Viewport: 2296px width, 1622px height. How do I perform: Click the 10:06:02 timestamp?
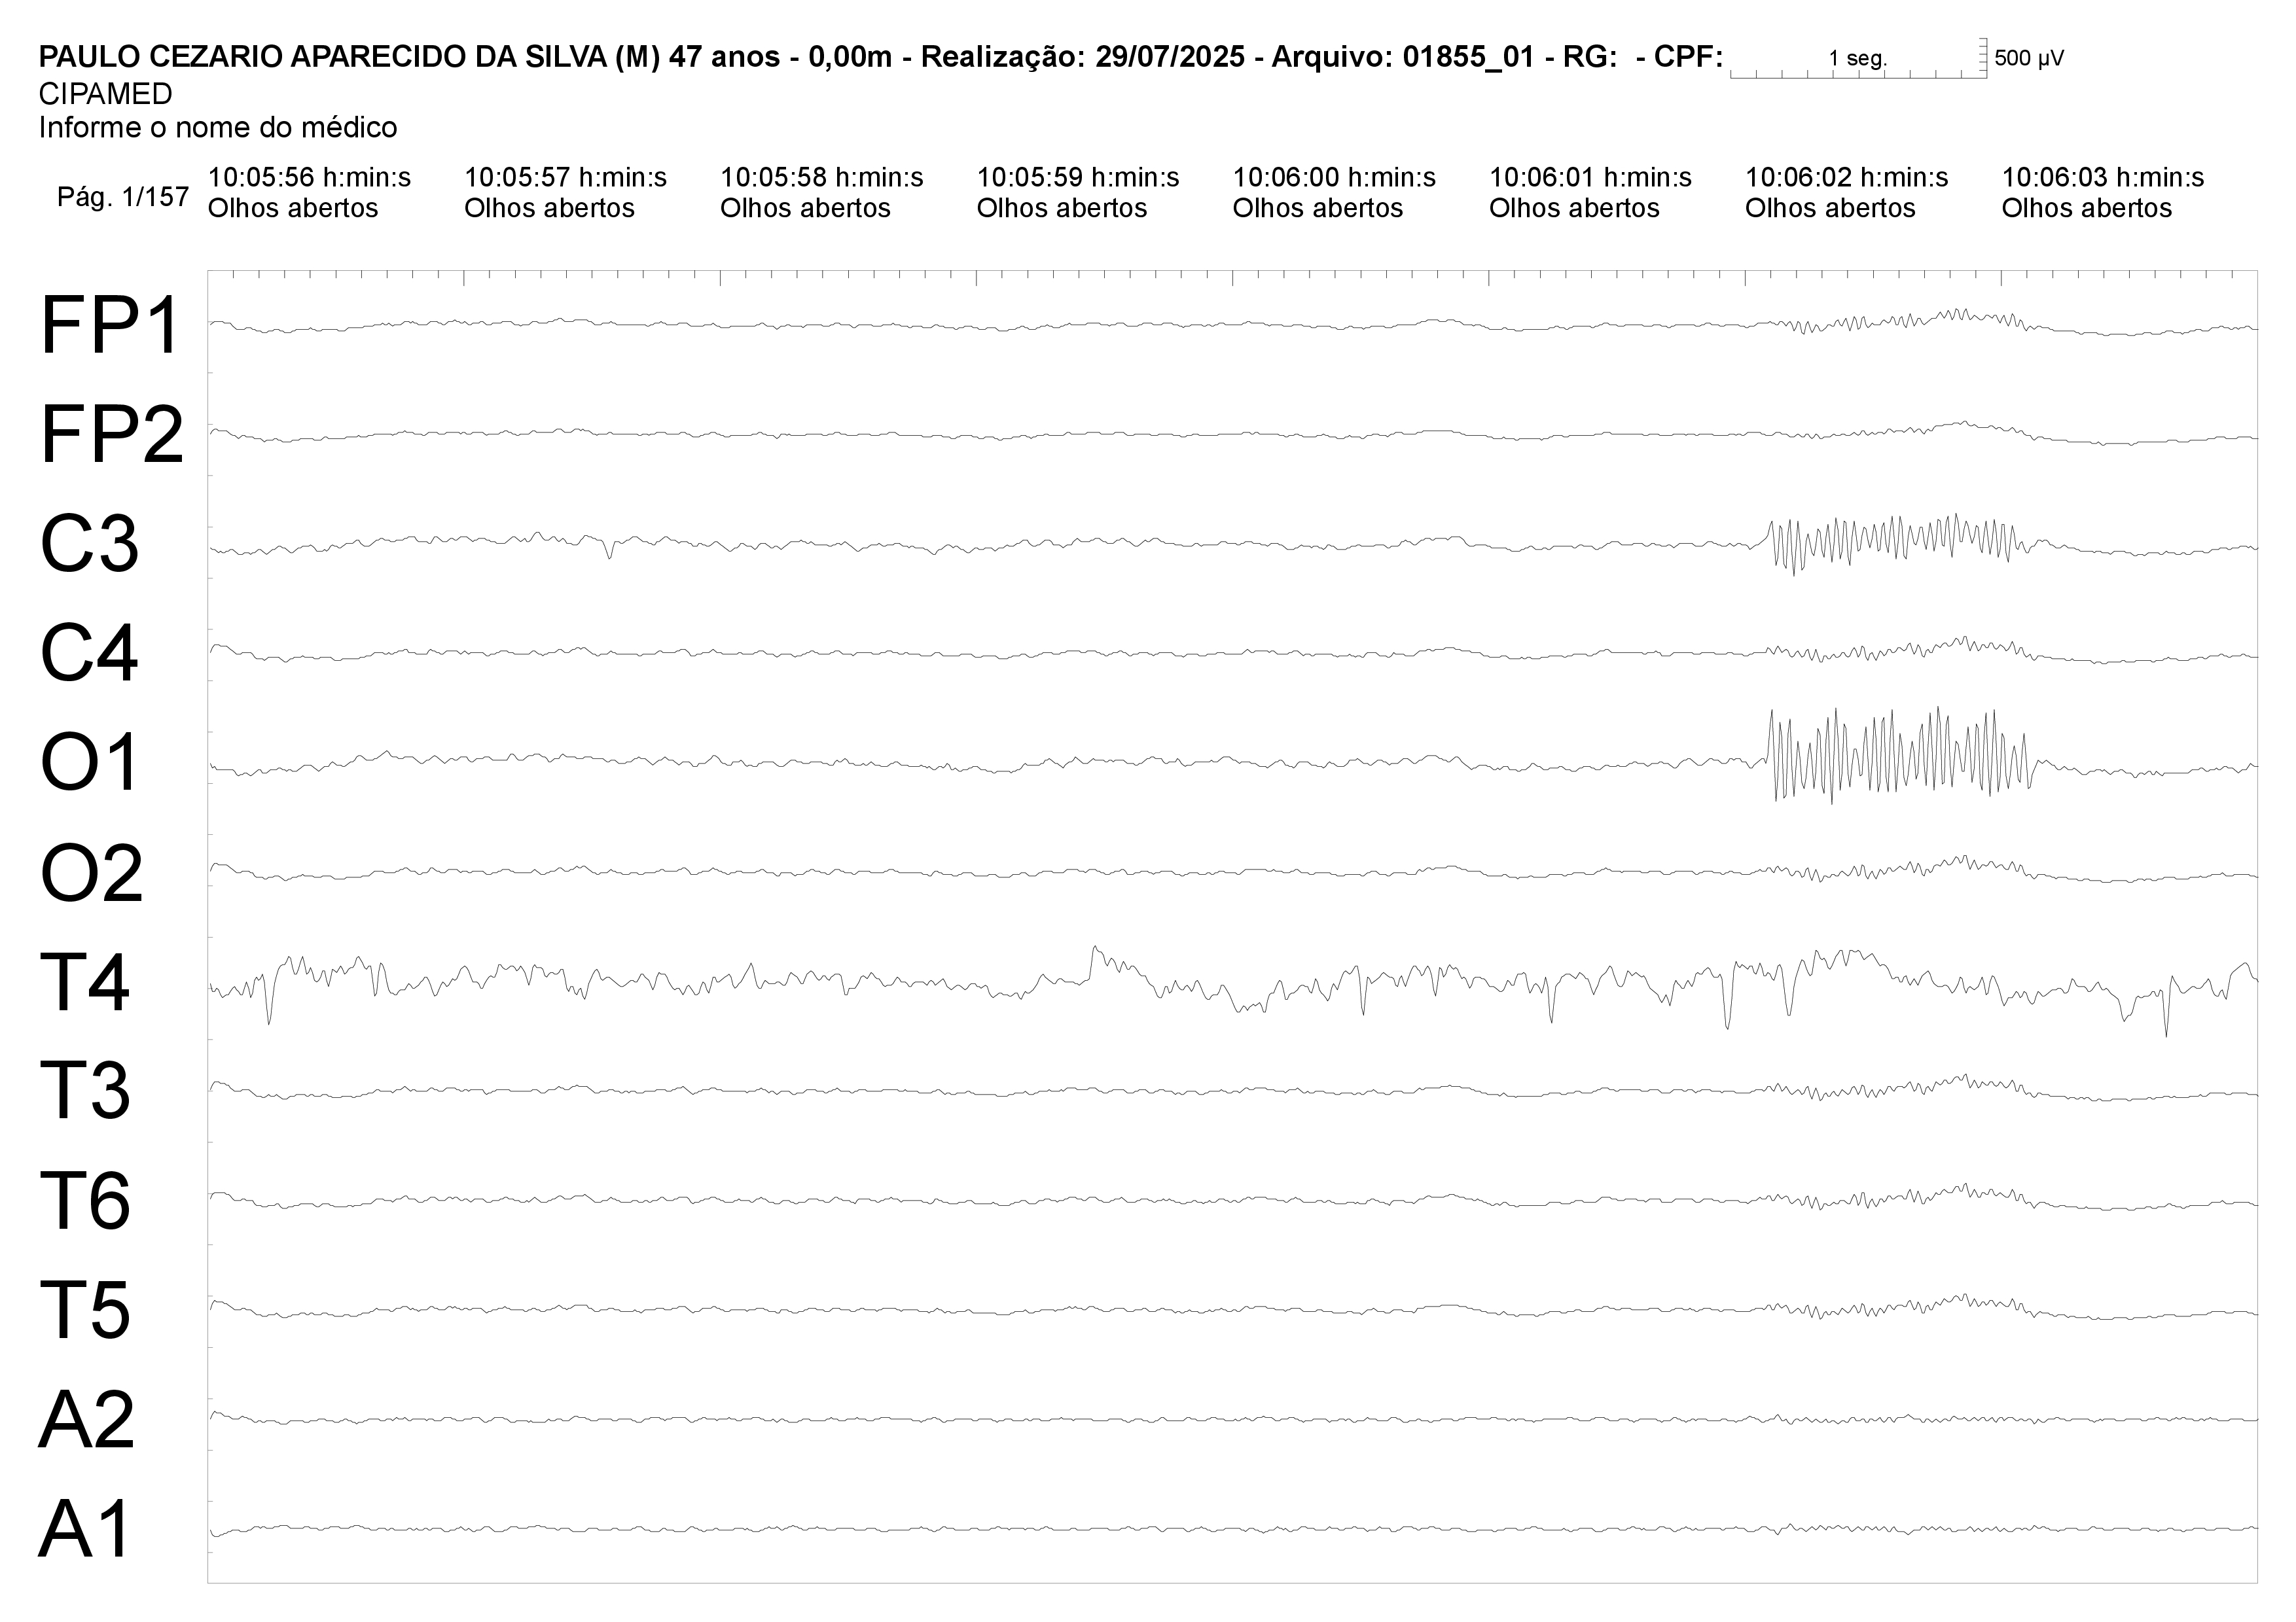coord(1847,178)
